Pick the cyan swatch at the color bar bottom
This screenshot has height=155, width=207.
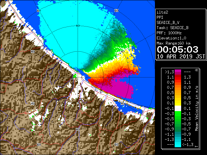[x=178, y=144]
